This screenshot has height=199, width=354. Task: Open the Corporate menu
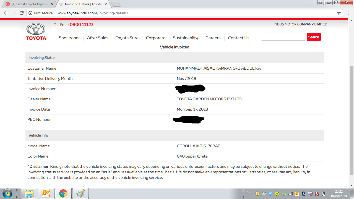pyautogui.click(x=156, y=38)
